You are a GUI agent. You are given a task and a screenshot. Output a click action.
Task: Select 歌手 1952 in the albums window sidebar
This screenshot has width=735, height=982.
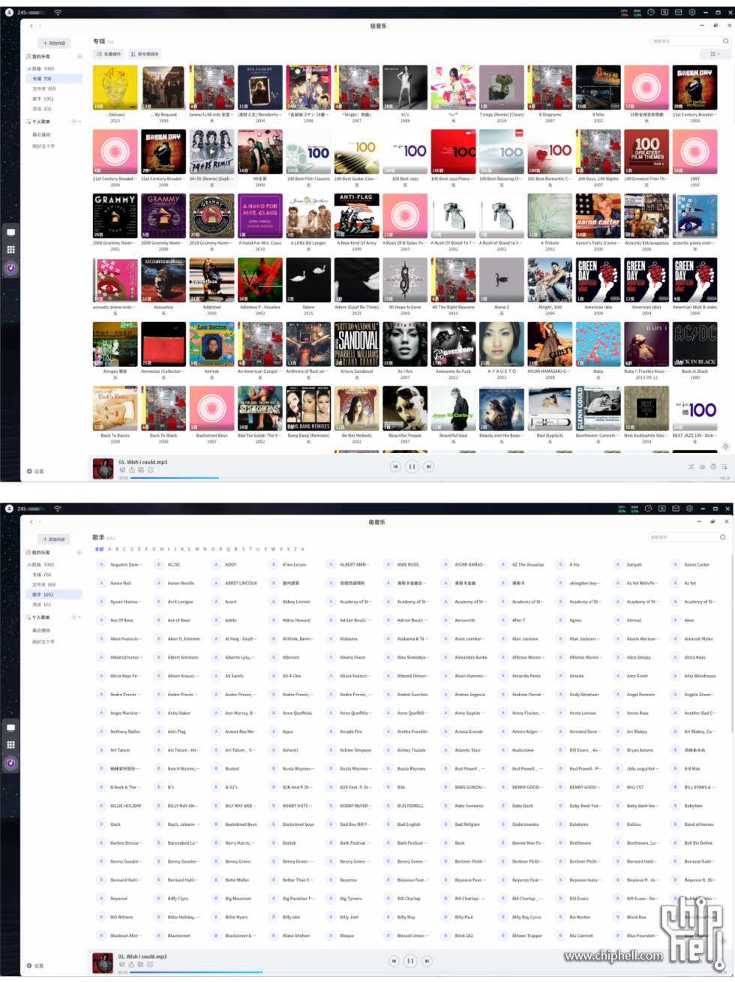43,98
